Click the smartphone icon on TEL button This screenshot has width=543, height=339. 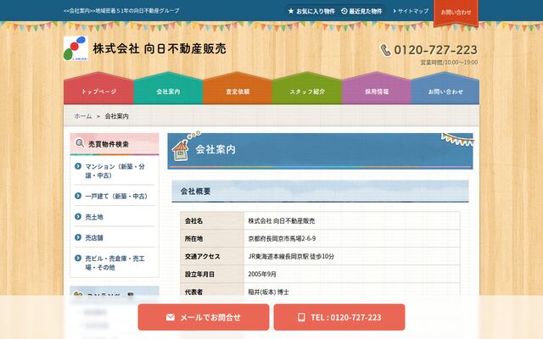pos(301,317)
